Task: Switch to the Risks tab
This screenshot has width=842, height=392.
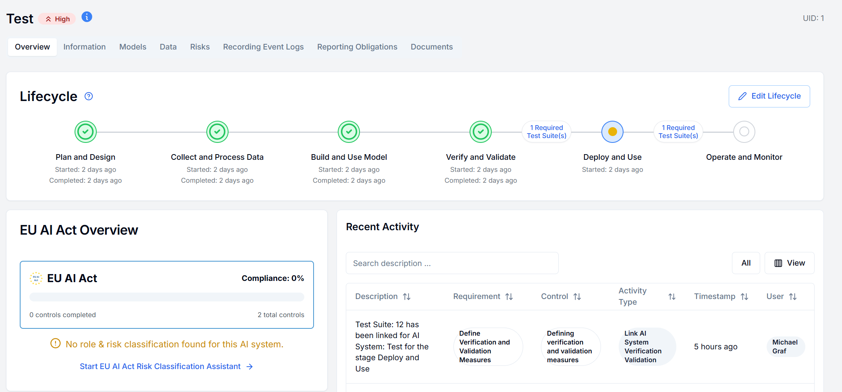Action: [x=200, y=47]
